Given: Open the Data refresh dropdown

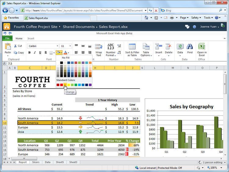Looking at the screenshot, I should (x=180, y=50).
